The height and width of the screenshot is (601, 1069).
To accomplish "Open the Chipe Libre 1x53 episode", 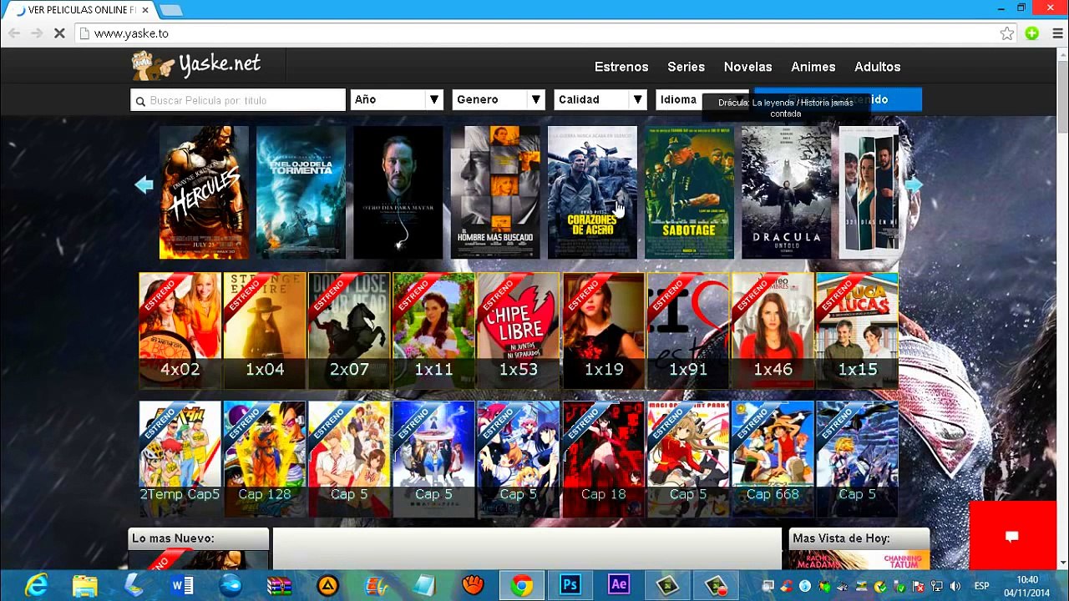I will point(519,331).
